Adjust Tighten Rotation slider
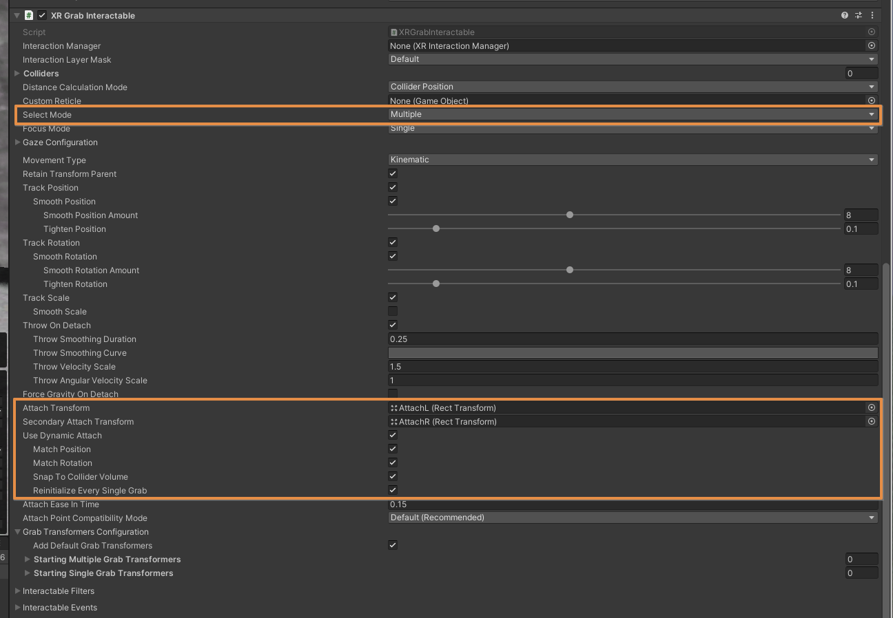The height and width of the screenshot is (618, 893). [435, 284]
